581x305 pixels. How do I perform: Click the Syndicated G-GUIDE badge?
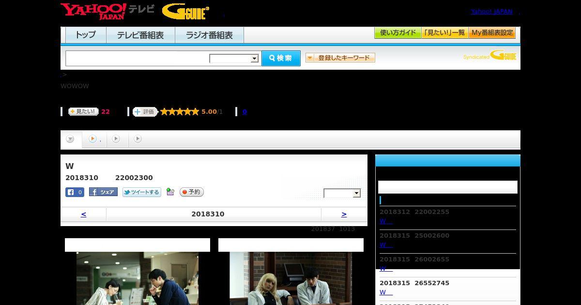[489, 56]
